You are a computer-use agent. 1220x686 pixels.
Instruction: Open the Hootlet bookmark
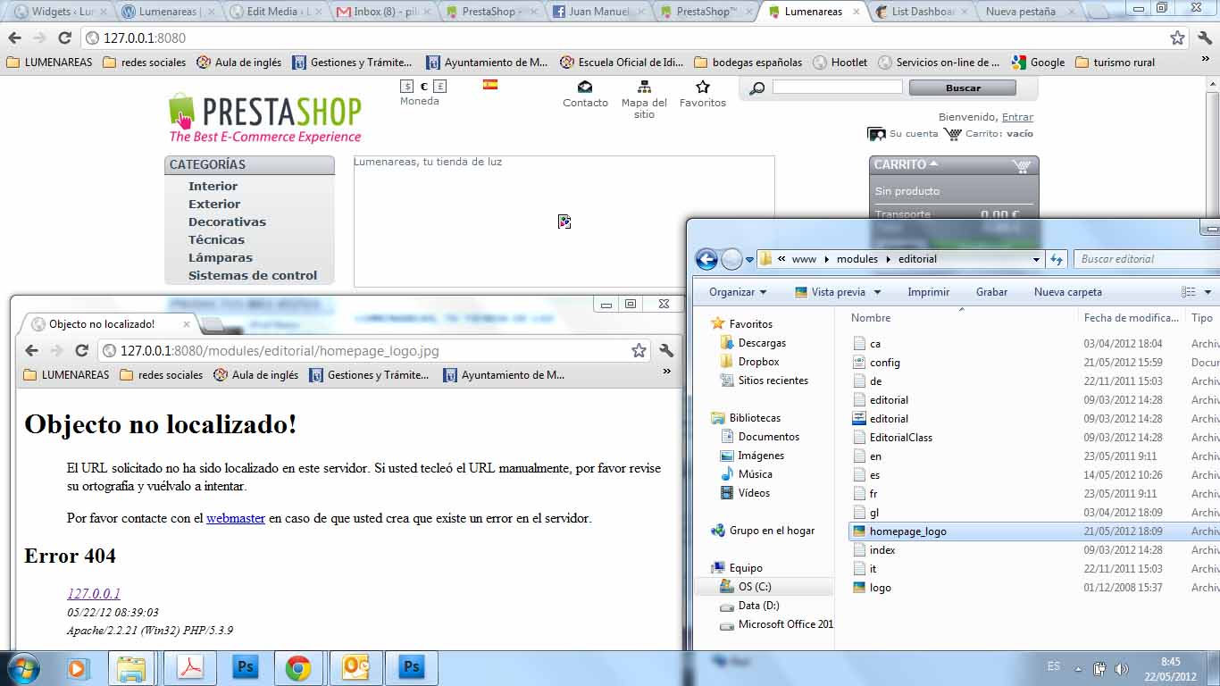click(x=840, y=63)
